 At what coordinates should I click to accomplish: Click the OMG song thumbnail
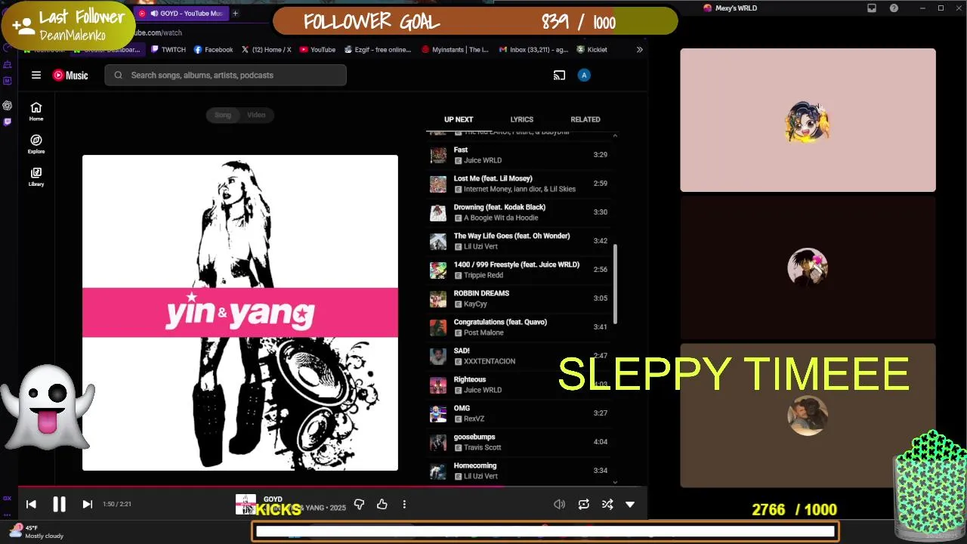click(438, 413)
